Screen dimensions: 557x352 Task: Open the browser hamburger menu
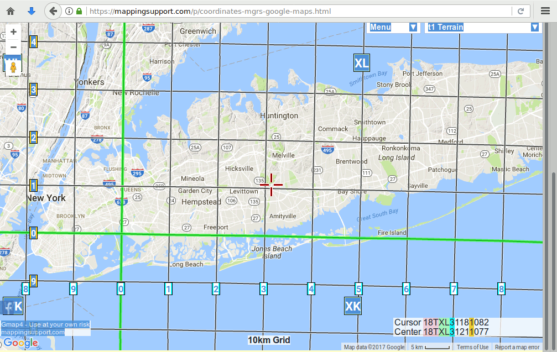(545, 11)
